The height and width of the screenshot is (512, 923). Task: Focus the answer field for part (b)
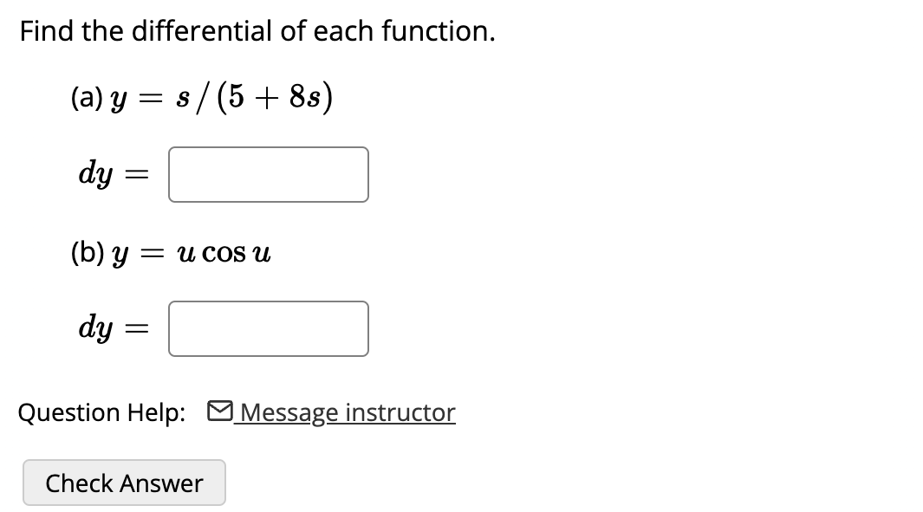tap(268, 327)
